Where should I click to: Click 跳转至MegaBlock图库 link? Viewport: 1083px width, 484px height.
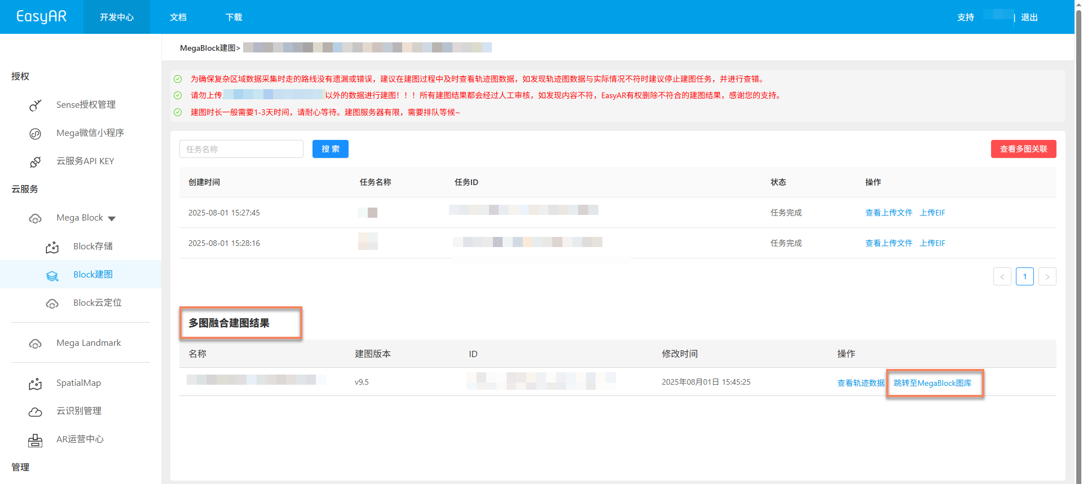[x=933, y=383]
